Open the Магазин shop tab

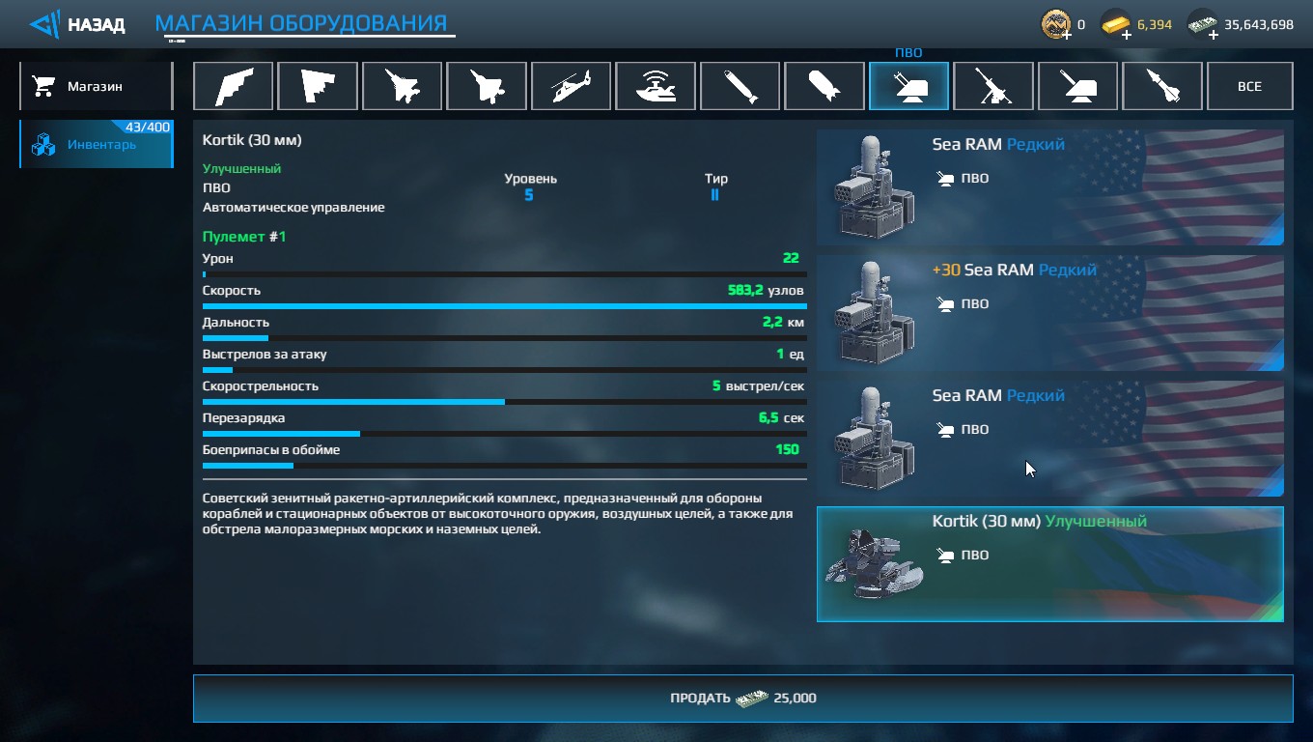(x=96, y=86)
